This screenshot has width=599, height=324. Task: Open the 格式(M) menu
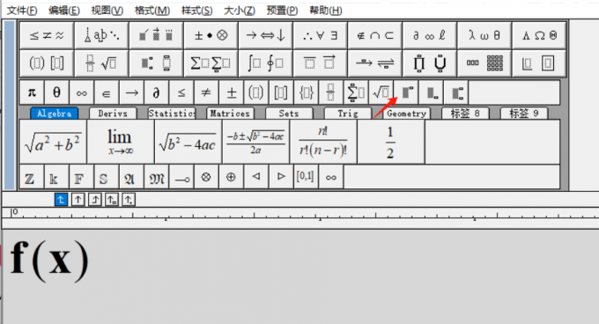(152, 11)
